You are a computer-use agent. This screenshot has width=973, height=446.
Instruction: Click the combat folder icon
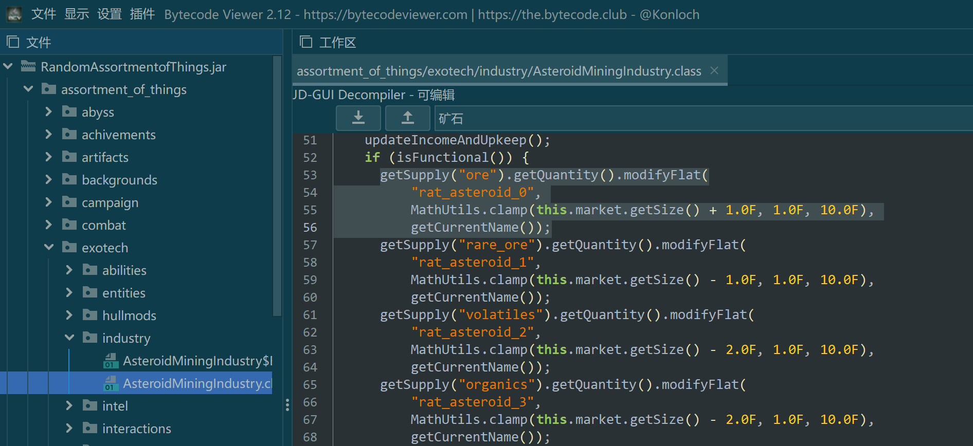pos(69,225)
